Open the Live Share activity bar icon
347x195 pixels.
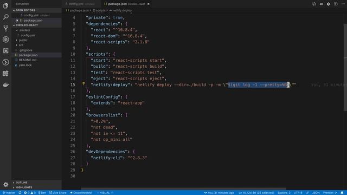[6, 74]
